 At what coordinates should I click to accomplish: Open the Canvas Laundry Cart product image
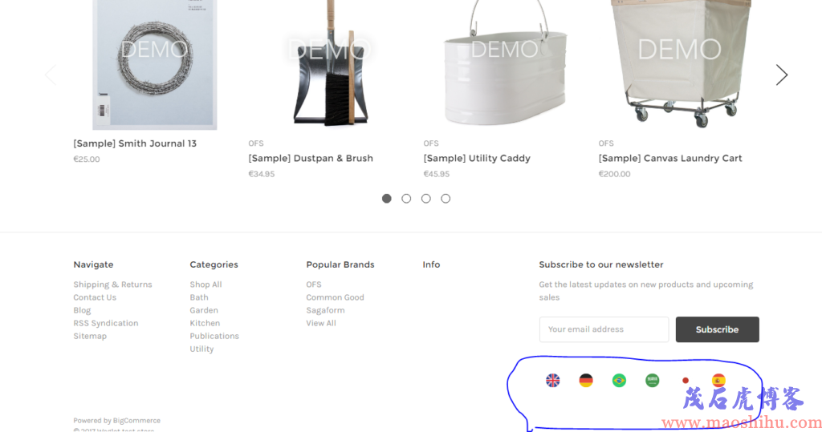(679, 64)
